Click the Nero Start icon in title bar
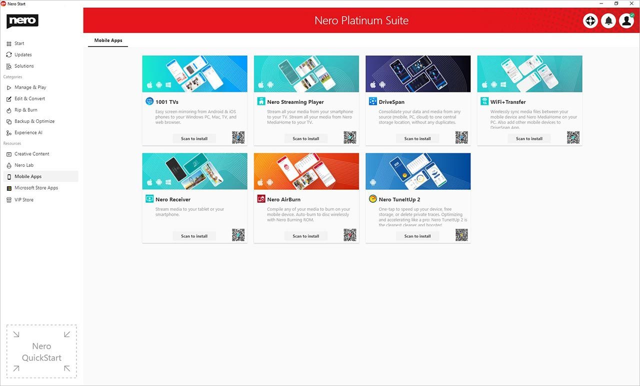This screenshot has height=386, width=640. pyautogui.click(x=3, y=3)
